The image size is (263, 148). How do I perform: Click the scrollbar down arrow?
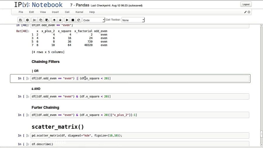click(262, 145)
